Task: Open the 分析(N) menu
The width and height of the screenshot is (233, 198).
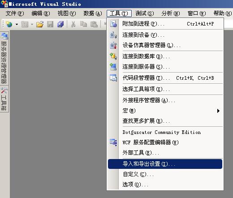Action: point(171,13)
